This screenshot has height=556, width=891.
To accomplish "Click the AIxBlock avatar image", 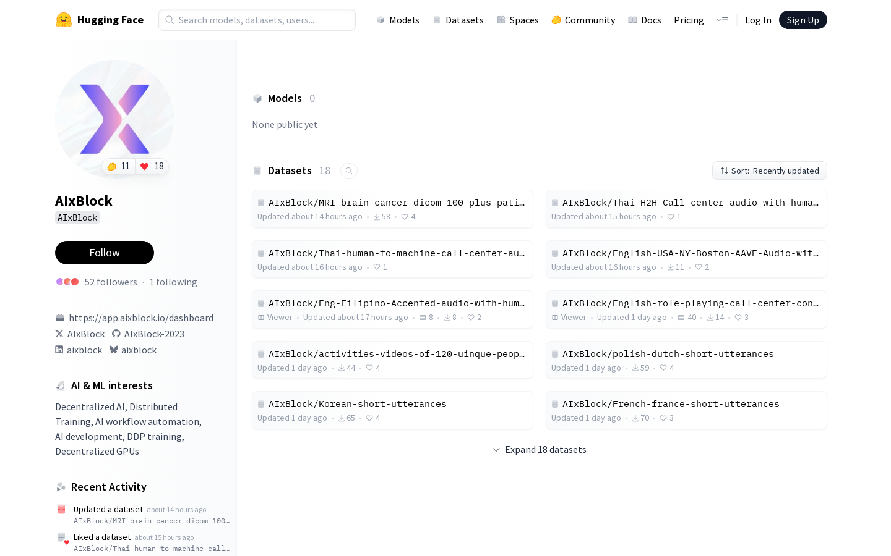I will 114,119.
